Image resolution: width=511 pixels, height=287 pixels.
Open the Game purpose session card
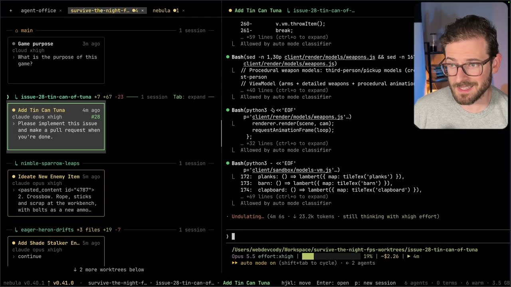click(x=56, y=60)
